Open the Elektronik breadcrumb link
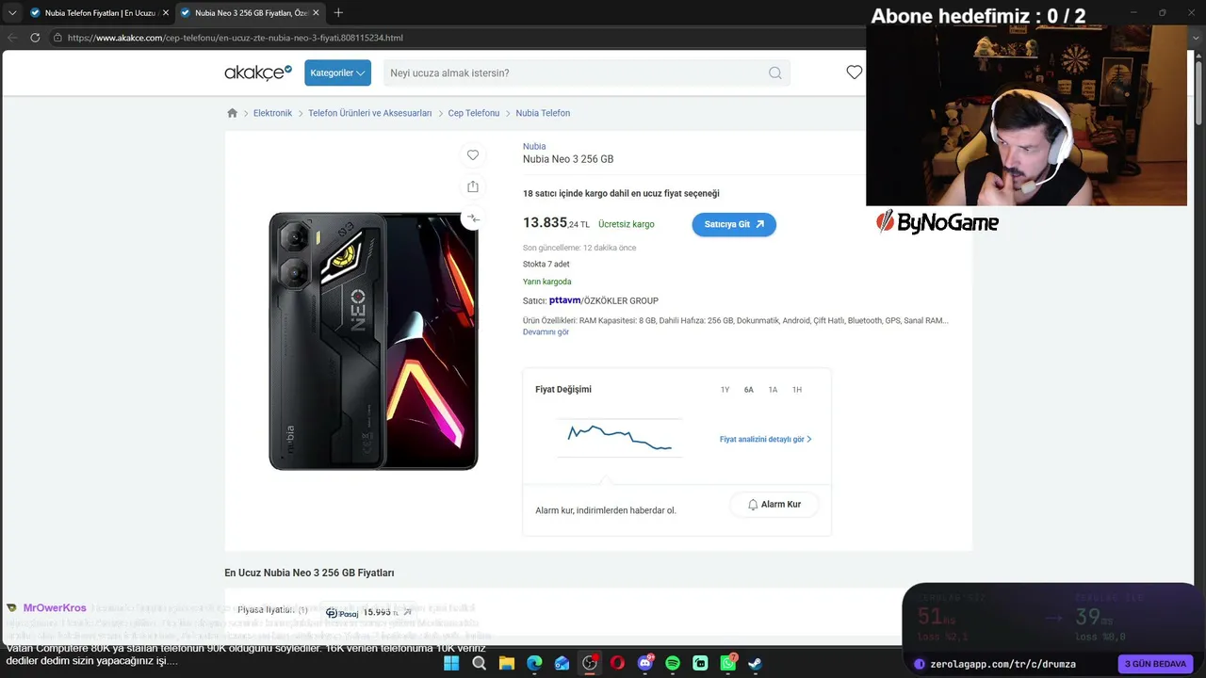 [x=272, y=113]
